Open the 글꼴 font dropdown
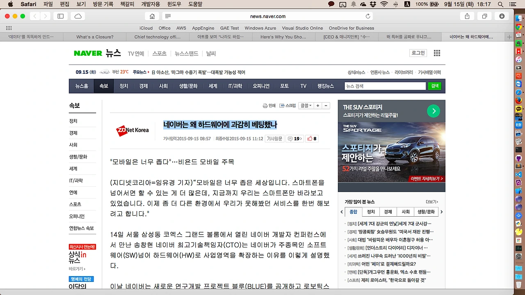 point(306,105)
